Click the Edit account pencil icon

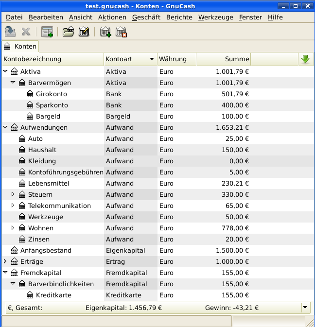(x=84, y=32)
